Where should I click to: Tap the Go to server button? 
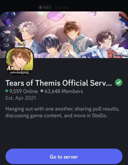(x=64, y=157)
